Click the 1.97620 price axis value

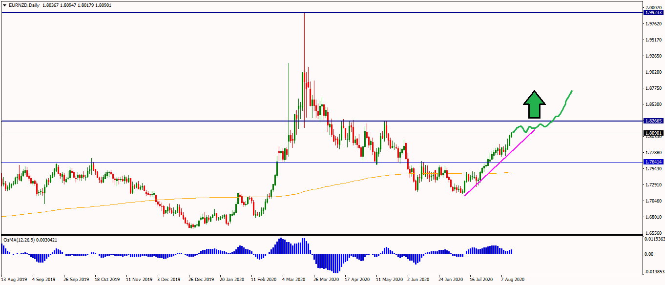click(653, 24)
